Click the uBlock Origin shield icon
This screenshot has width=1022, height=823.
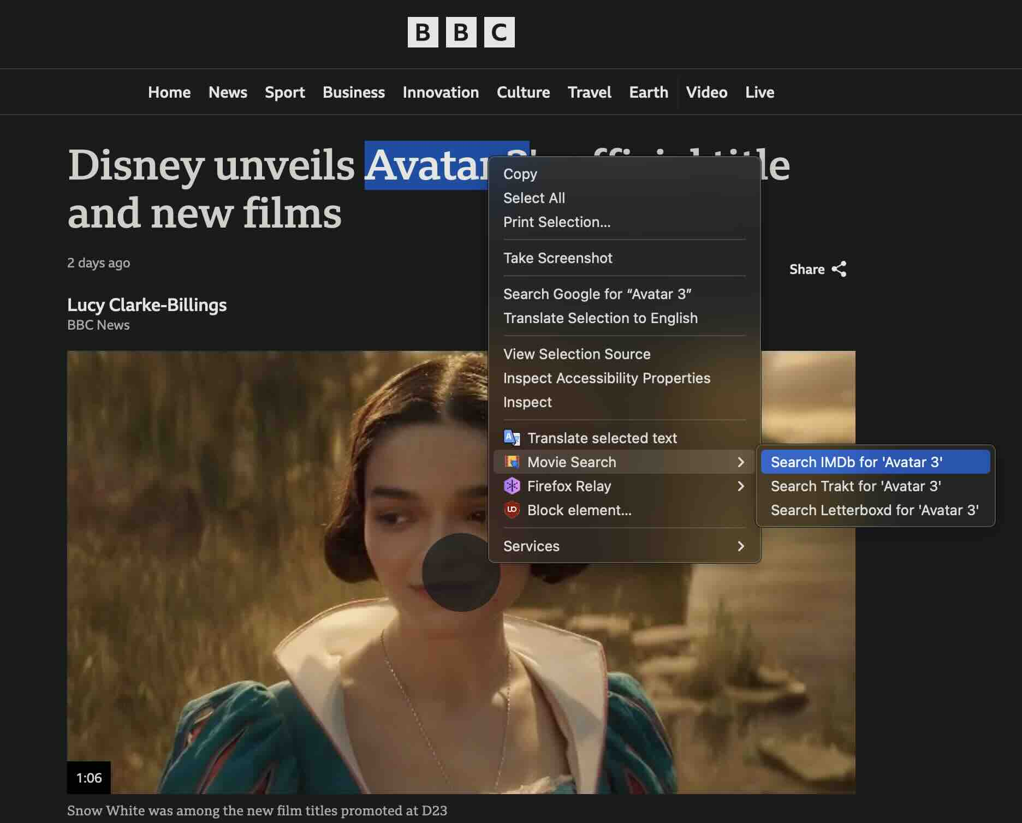click(x=512, y=510)
